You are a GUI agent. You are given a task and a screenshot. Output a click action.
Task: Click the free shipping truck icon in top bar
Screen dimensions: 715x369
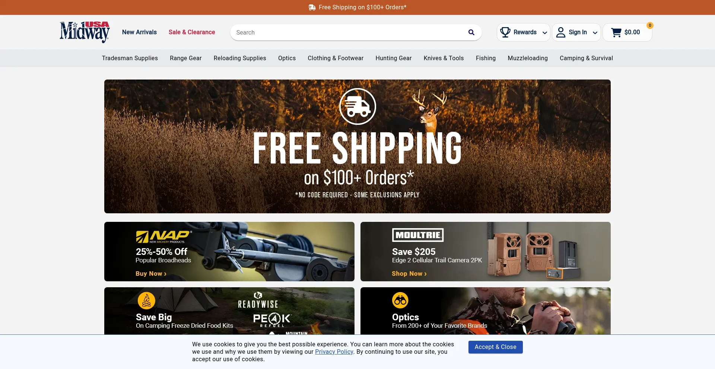click(312, 7)
